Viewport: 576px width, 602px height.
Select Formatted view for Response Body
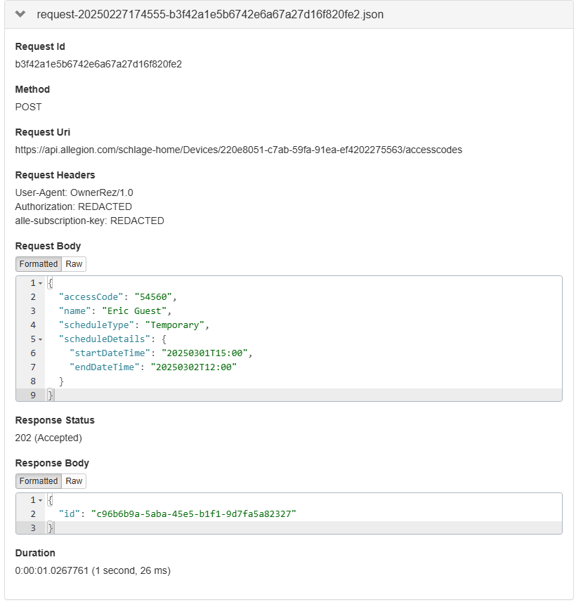[39, 481]
